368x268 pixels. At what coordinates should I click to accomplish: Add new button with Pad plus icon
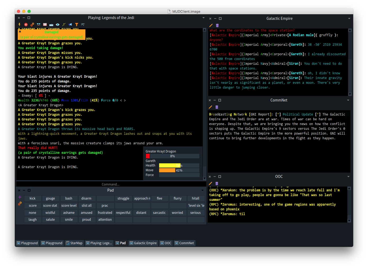20,197
